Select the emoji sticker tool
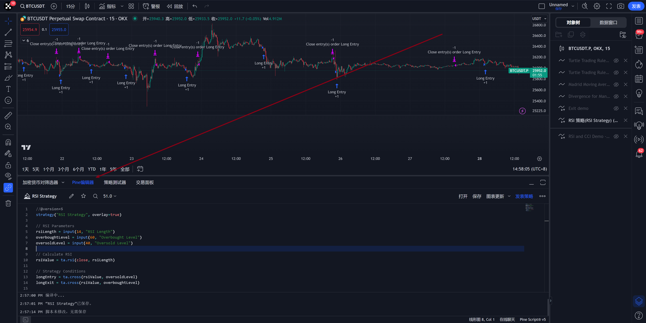The image size is (646, 323). [8, 100]
